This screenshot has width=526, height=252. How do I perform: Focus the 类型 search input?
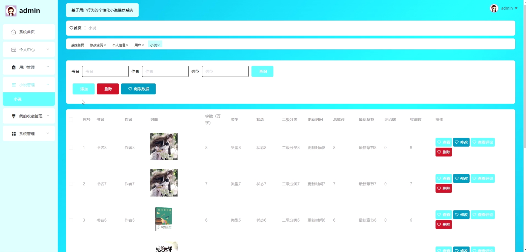tap(225, 71)
